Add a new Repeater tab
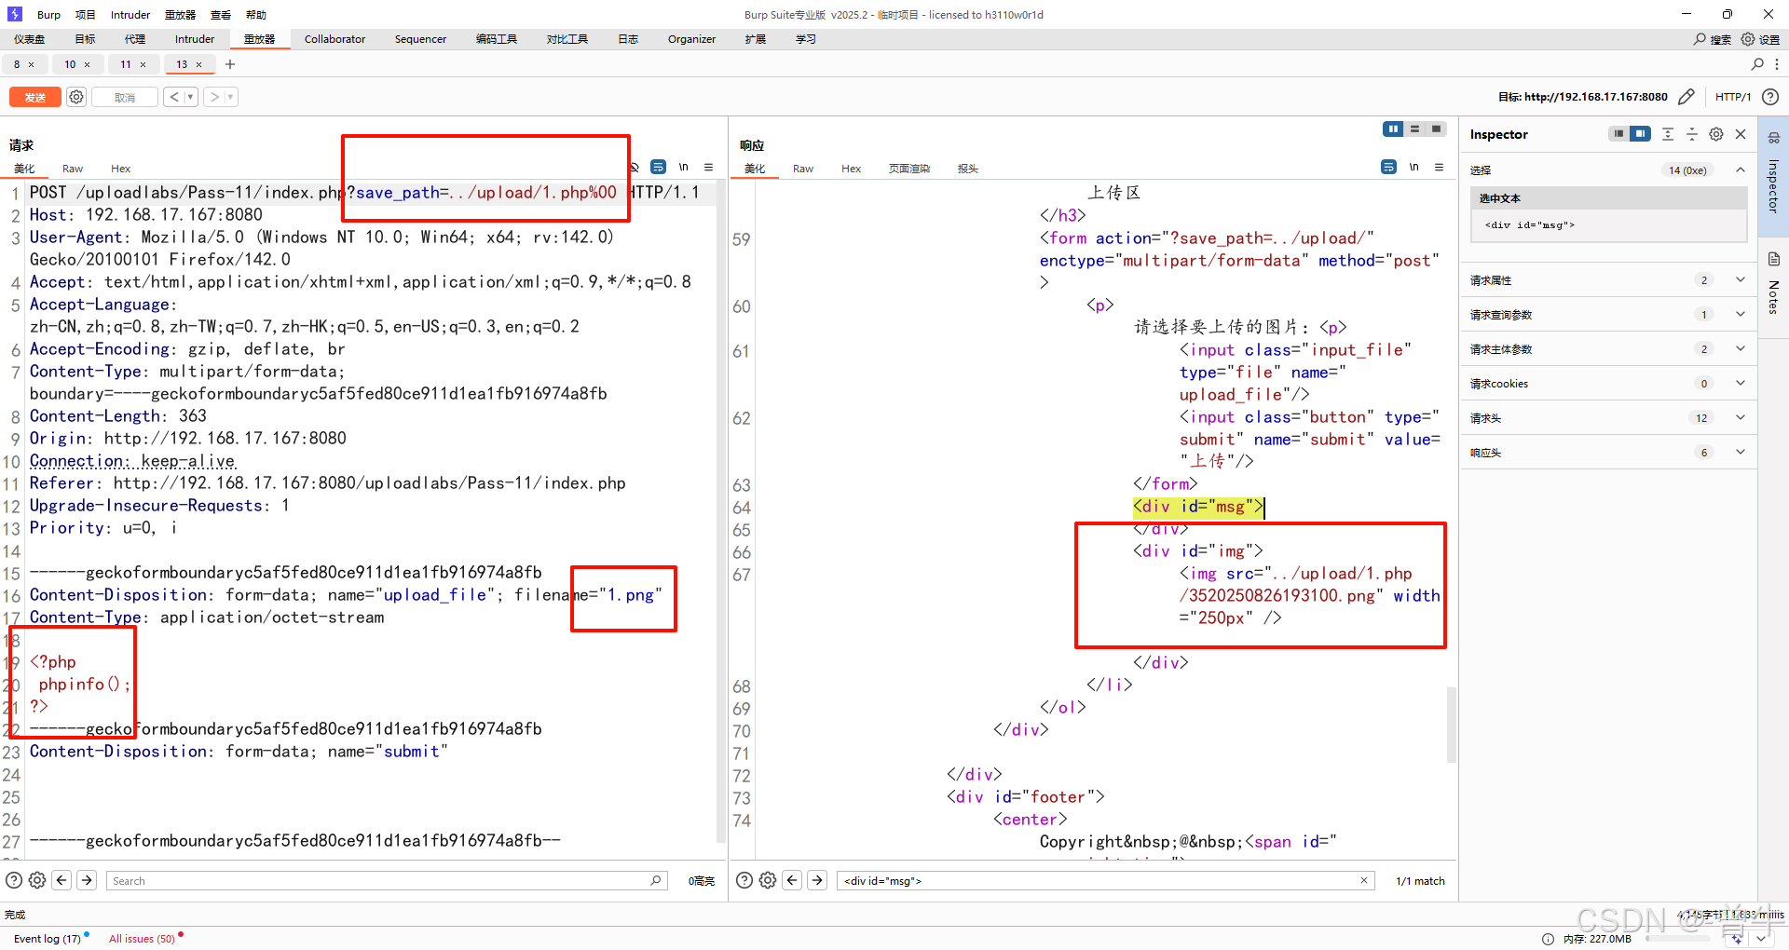1789x950 pixels. 230,64
